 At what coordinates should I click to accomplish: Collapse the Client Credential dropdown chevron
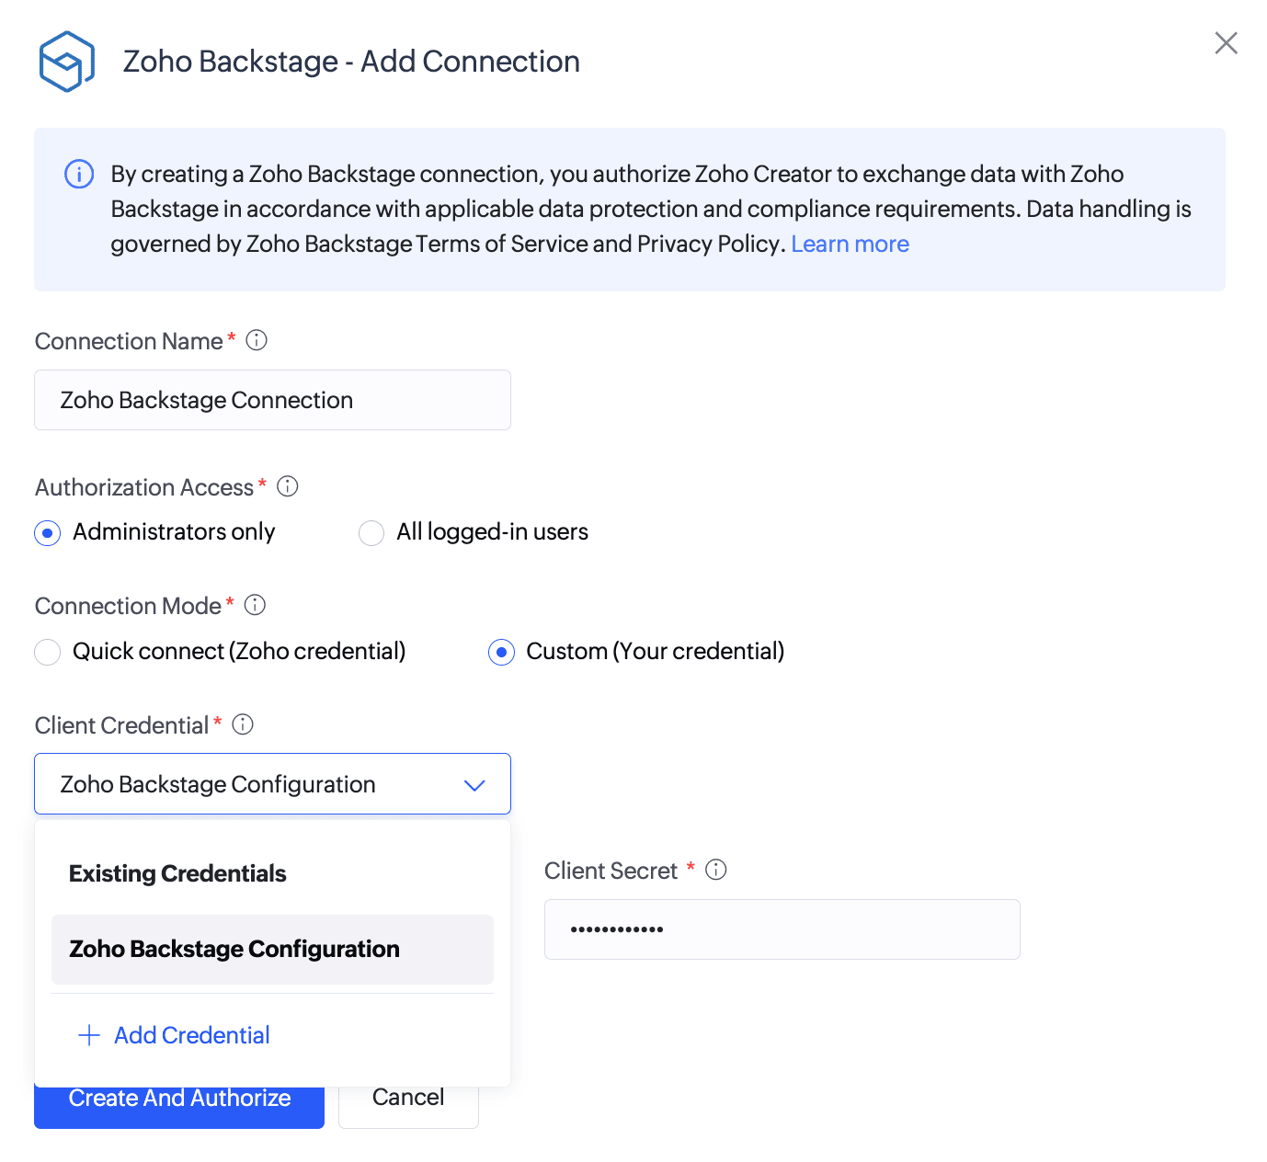tap(474, 785)
